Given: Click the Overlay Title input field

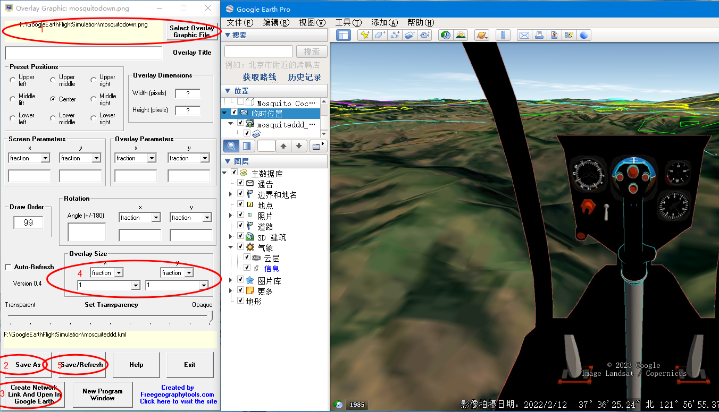Looking at the screenshot, I should coord(83,53).
